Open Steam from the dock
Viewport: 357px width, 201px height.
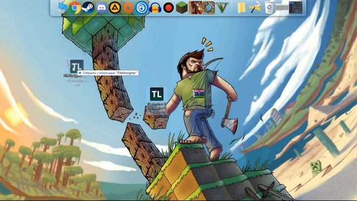pyautogui.click(x=88, y=8)
